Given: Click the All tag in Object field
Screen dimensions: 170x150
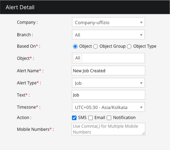Looking at the screenshot, I should click(78, 58).
